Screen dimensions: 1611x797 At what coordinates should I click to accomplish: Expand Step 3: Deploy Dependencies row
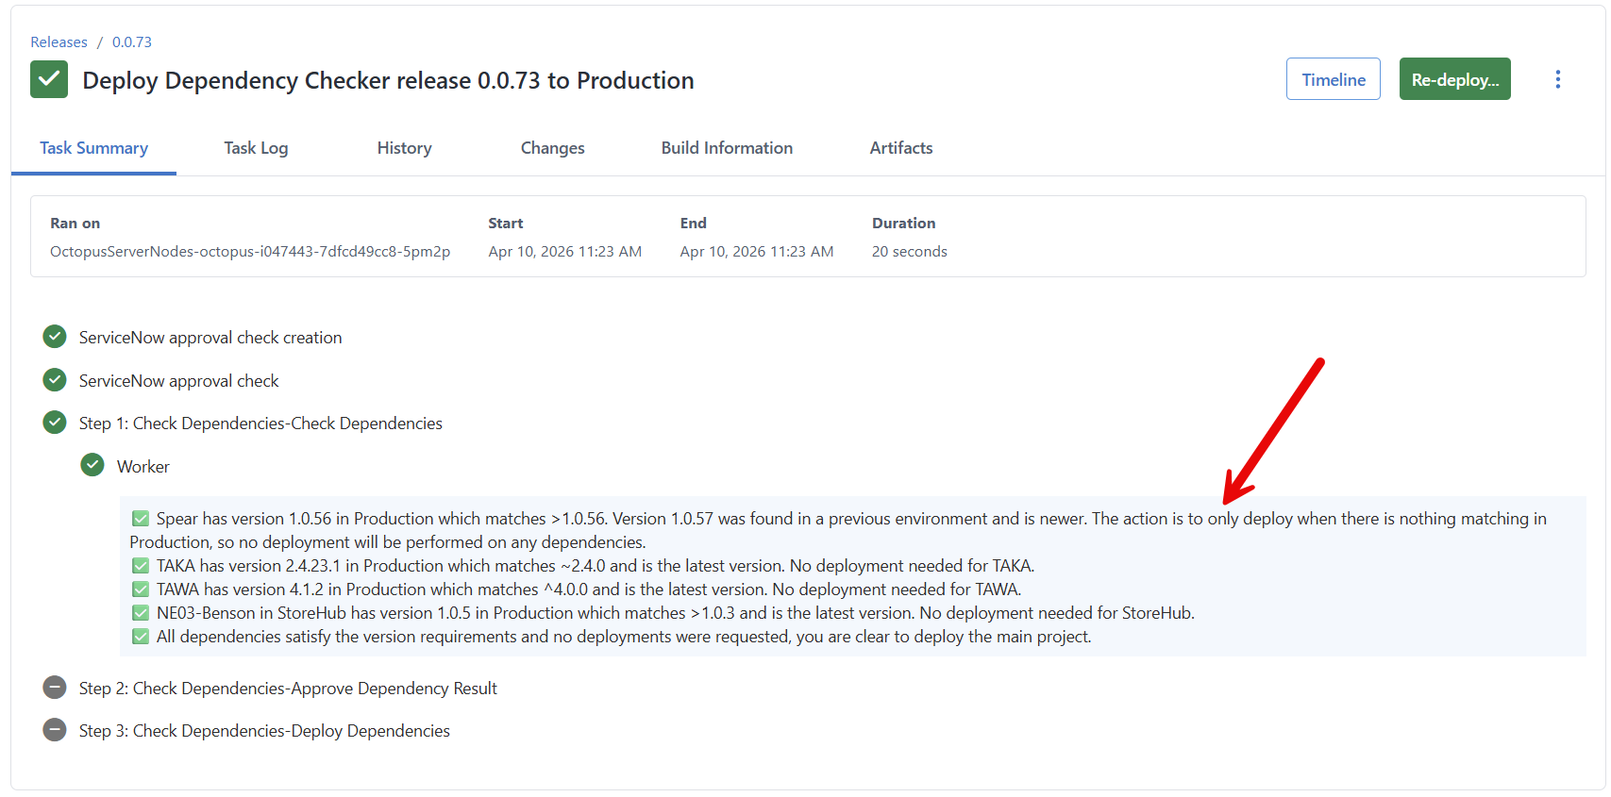[x=263, y=731]
